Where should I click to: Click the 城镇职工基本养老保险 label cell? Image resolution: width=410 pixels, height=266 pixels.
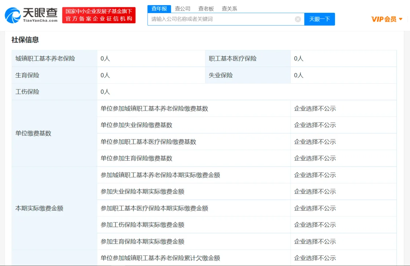tap(45, 59)
